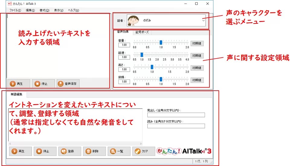
Task: Click the right arrow of horizontal scrollbar
Action: [141, 144]
